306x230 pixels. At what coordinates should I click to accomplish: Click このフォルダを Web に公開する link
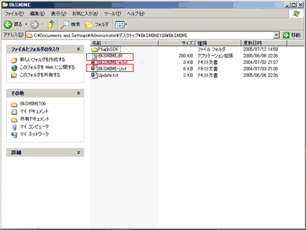(x=47, y=67)
